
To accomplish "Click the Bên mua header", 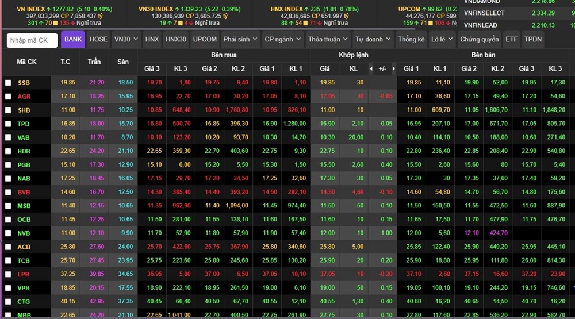I will pos(224,55).
